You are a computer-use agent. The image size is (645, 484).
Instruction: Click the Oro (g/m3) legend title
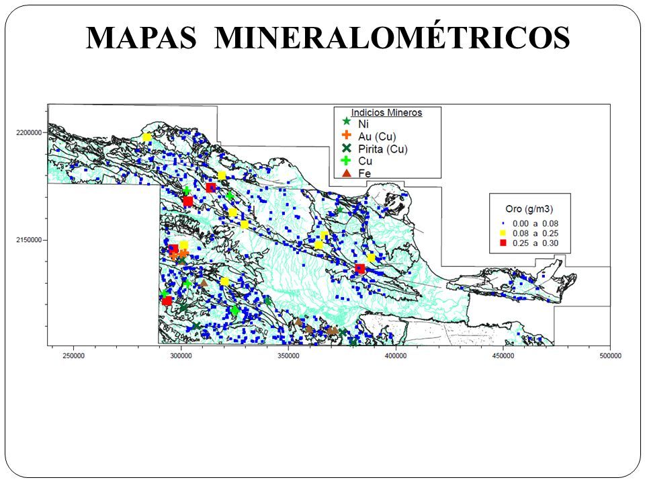(529, 208)
